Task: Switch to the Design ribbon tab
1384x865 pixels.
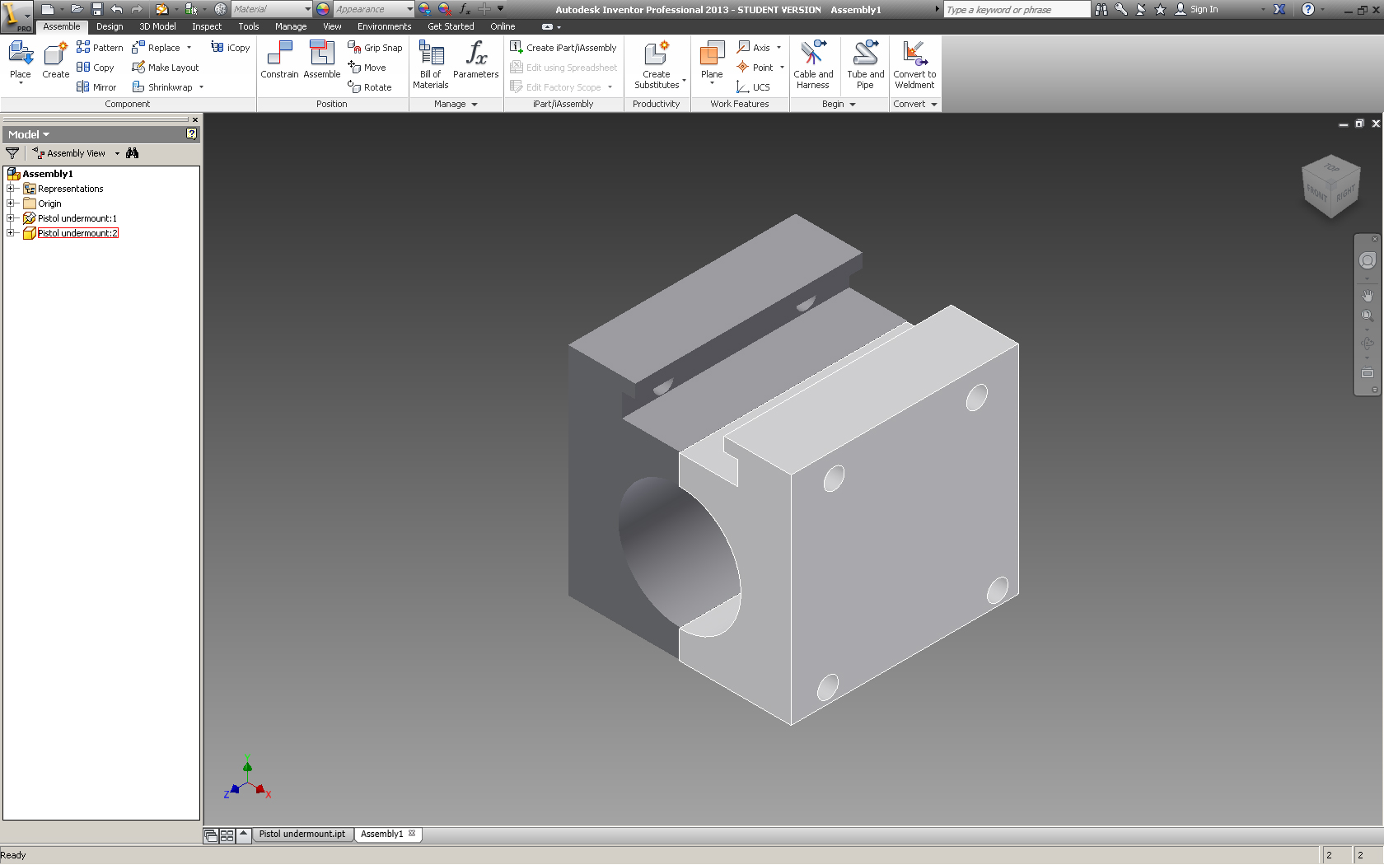Action: [x=110, y=26]
